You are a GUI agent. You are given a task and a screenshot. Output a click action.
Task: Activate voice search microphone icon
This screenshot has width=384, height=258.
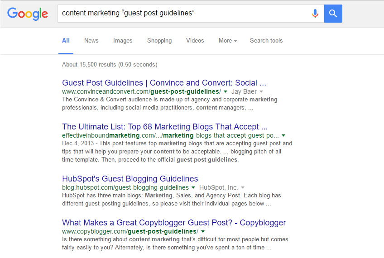pyautogui.click(x=315, y=14)
